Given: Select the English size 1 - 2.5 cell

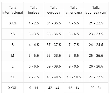Looking at the screenshot, I should 34,23.
